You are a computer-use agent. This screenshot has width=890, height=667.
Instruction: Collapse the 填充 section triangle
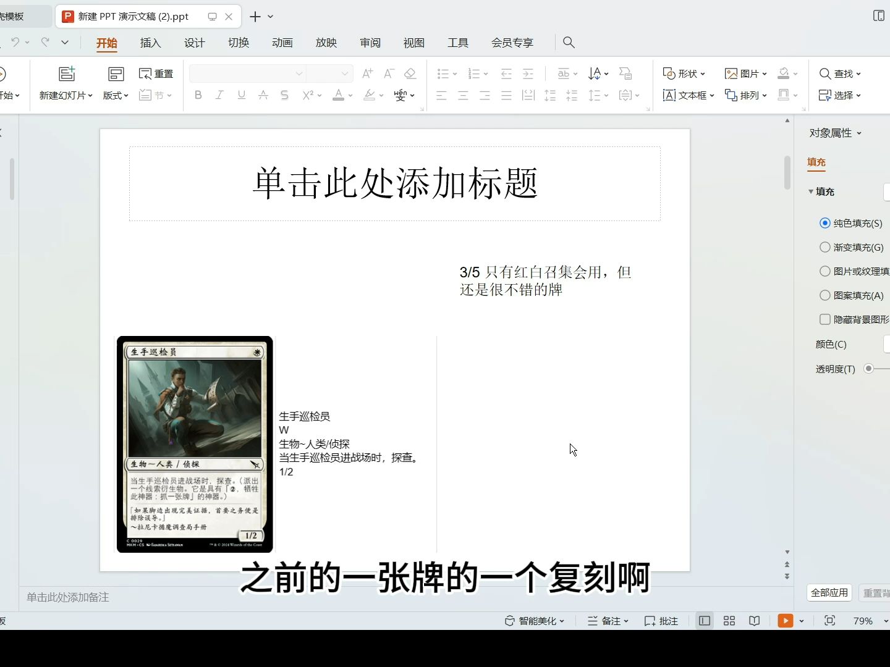pos(811,191)
